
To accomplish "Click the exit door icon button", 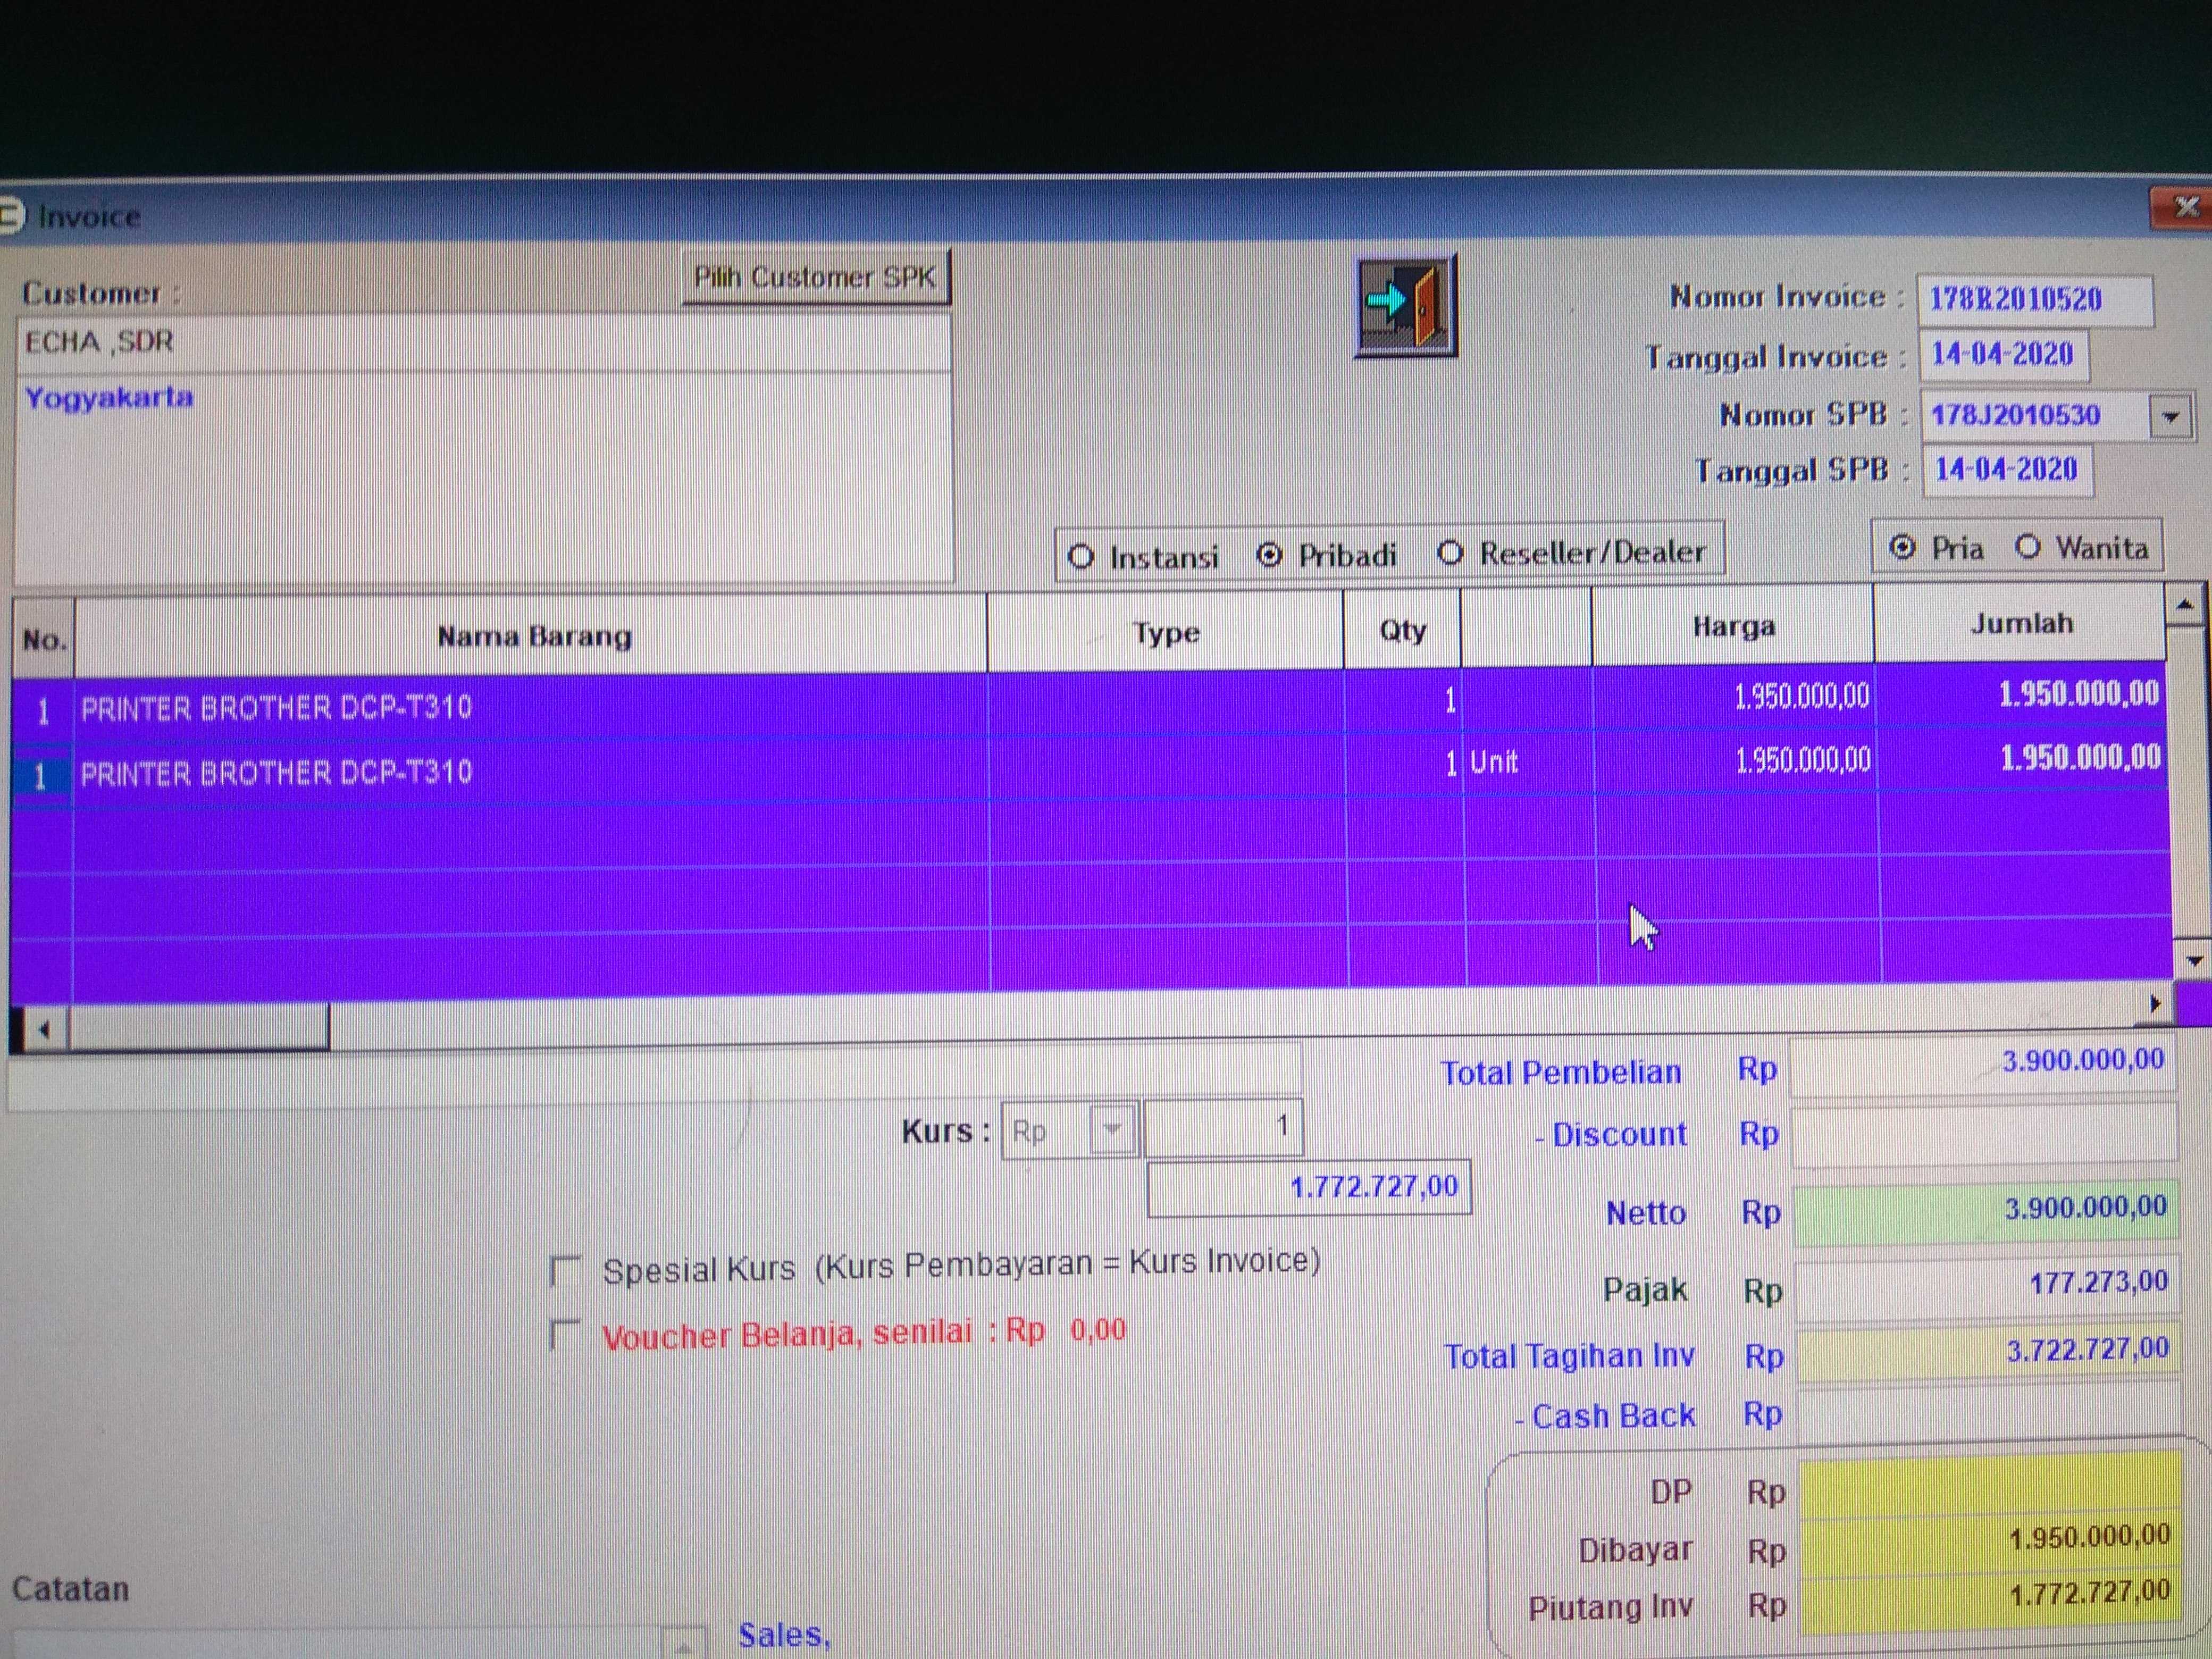I will coord(1405,304).
